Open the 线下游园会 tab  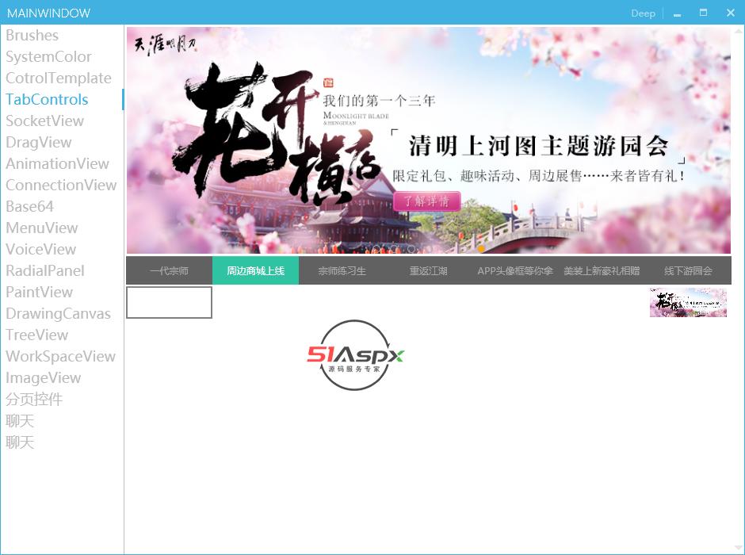[688, 271]
